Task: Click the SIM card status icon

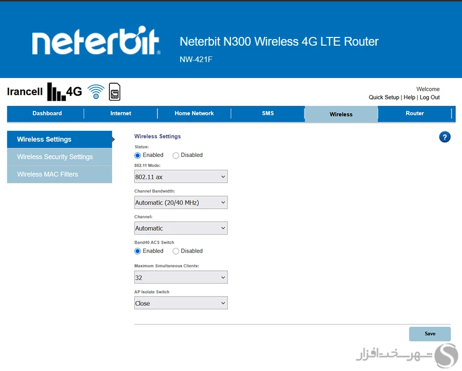Action: pyautogui.click(x=114, y=91)
